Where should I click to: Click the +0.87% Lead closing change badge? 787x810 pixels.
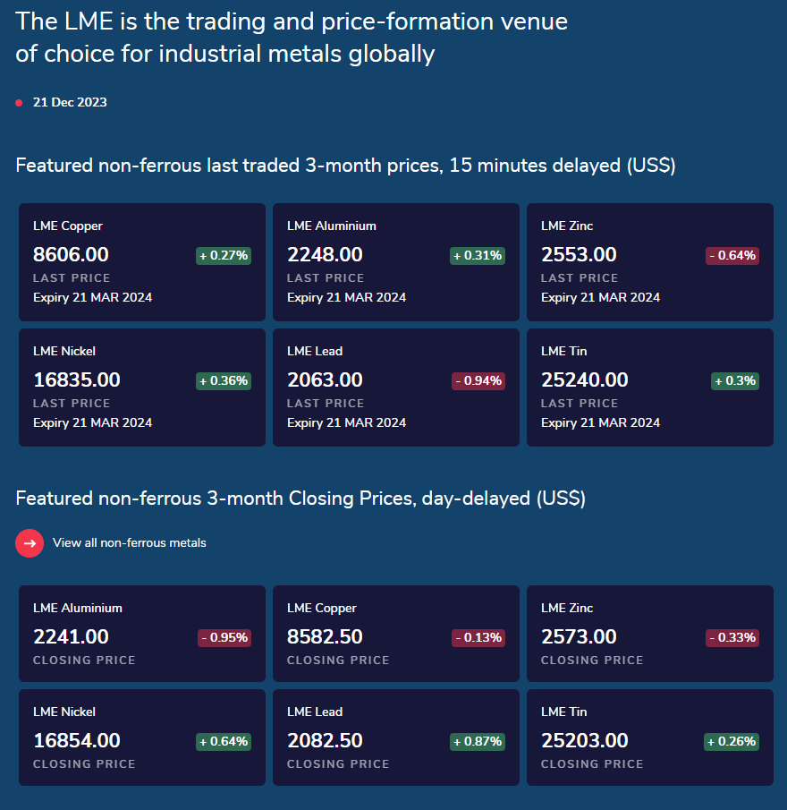pos(478,742)
